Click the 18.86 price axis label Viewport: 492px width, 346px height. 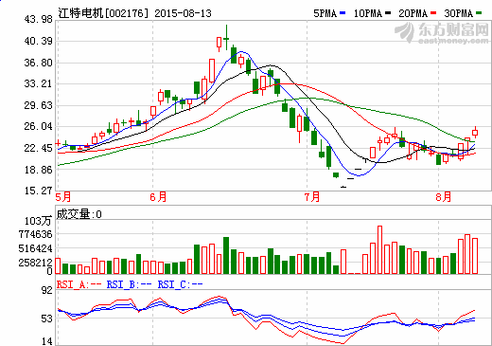pos(39,170)
